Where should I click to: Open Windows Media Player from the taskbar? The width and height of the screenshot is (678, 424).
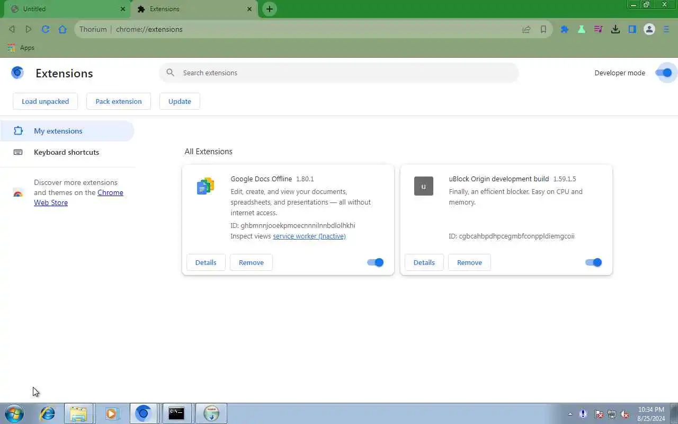tap(111, 413)
